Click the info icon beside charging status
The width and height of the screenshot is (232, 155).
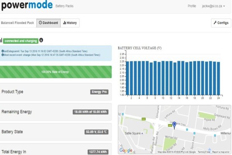41,40
